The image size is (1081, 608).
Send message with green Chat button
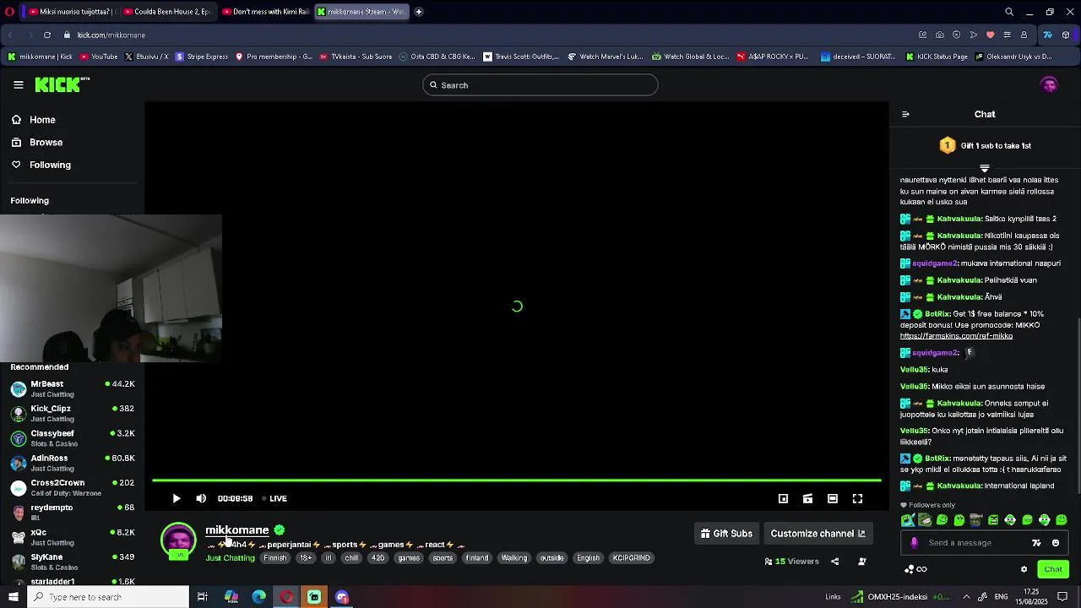click(1052, 569)
